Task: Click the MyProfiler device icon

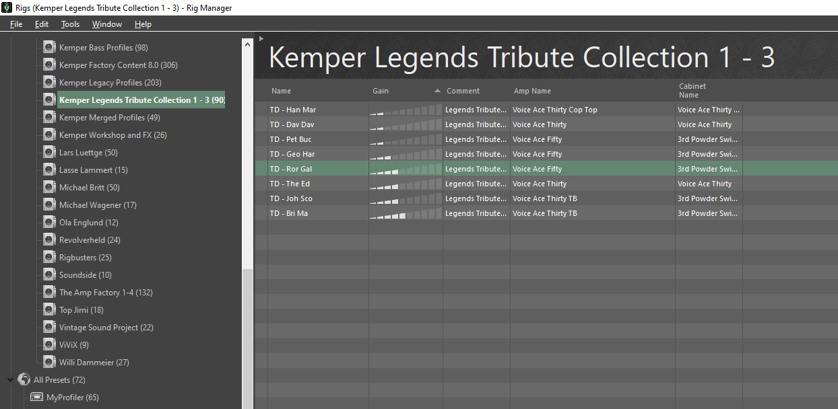Action: [36, 398]
